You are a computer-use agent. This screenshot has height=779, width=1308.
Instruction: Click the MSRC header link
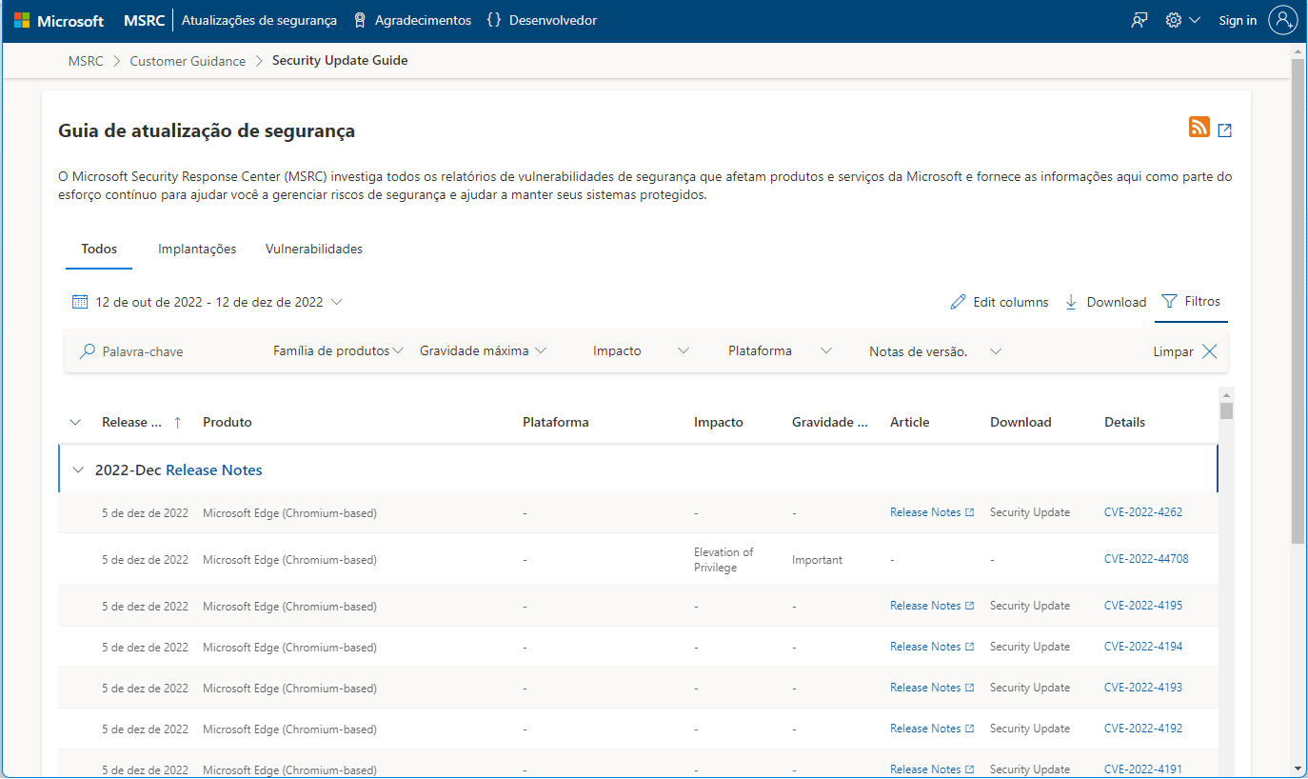tap(144, 20)
